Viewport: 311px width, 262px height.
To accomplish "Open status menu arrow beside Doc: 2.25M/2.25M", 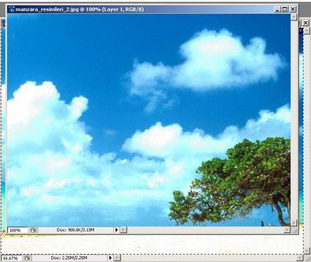I will click(x=110, y=258).
